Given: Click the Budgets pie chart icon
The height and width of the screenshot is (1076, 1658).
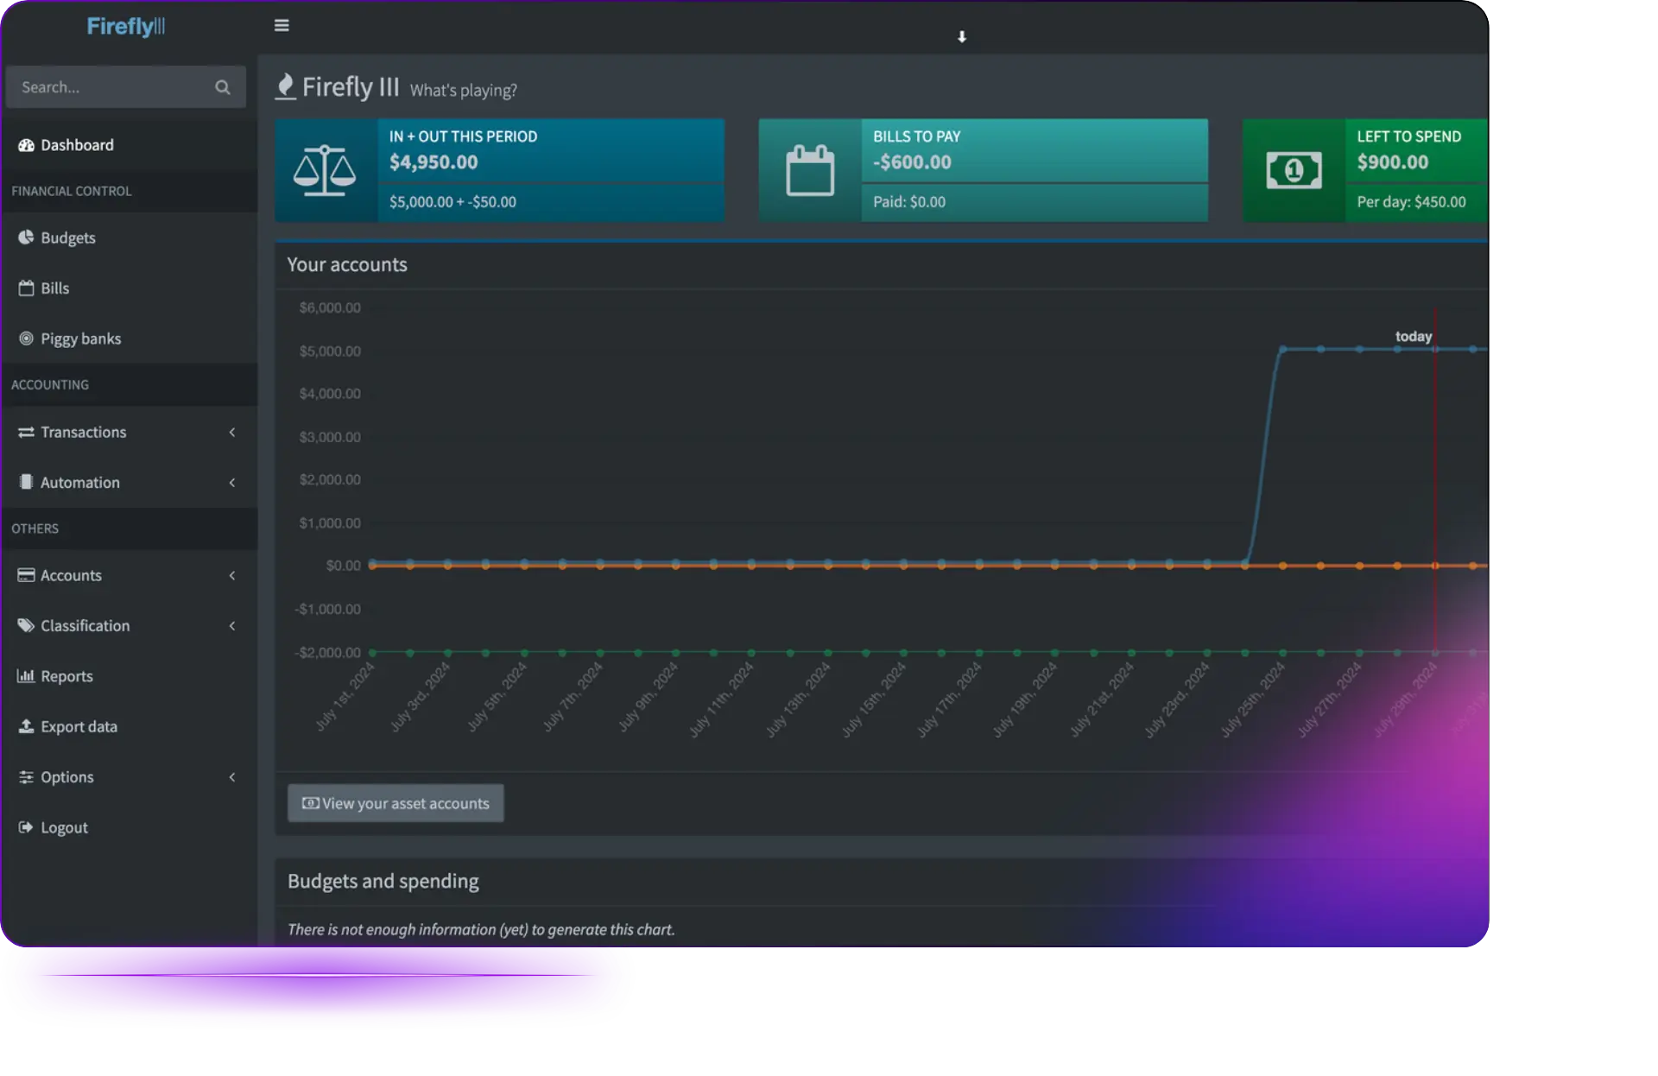Looking at the screenshot, I should click(26, 237).
